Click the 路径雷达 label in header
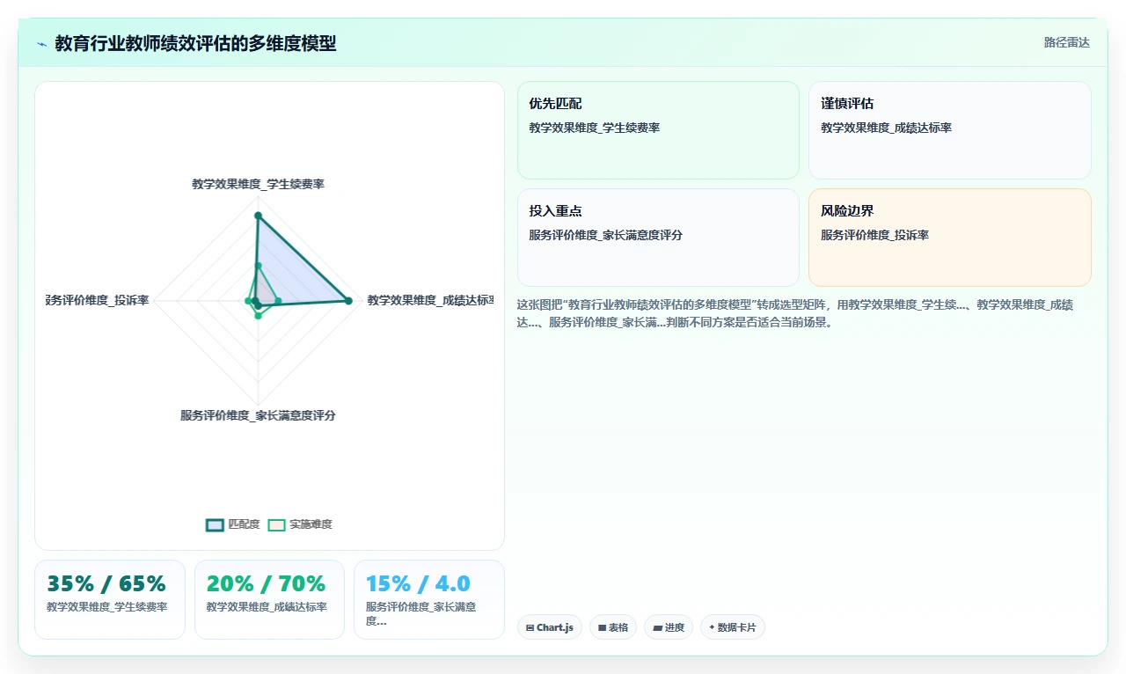The height and width of the screenshot is (674, 1126). point(1066,42)
